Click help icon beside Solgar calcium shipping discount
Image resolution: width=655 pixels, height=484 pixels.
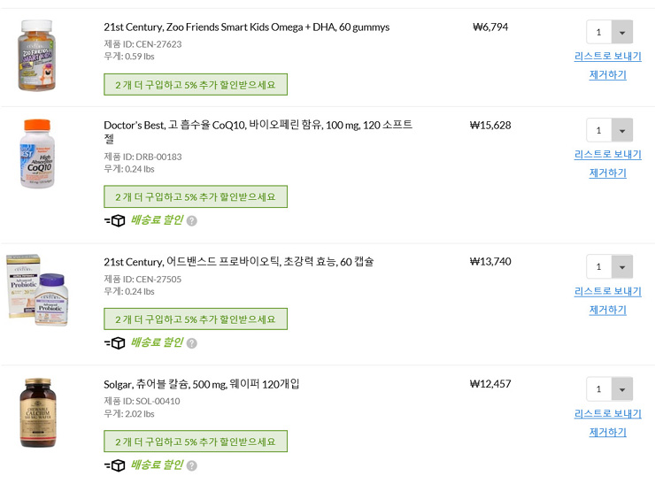[x=191, y=465]
